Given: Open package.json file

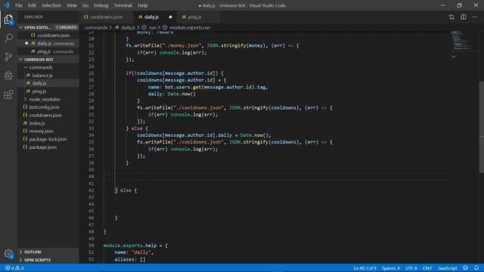Looking at the screenshot, I should (x=48, y=147).
